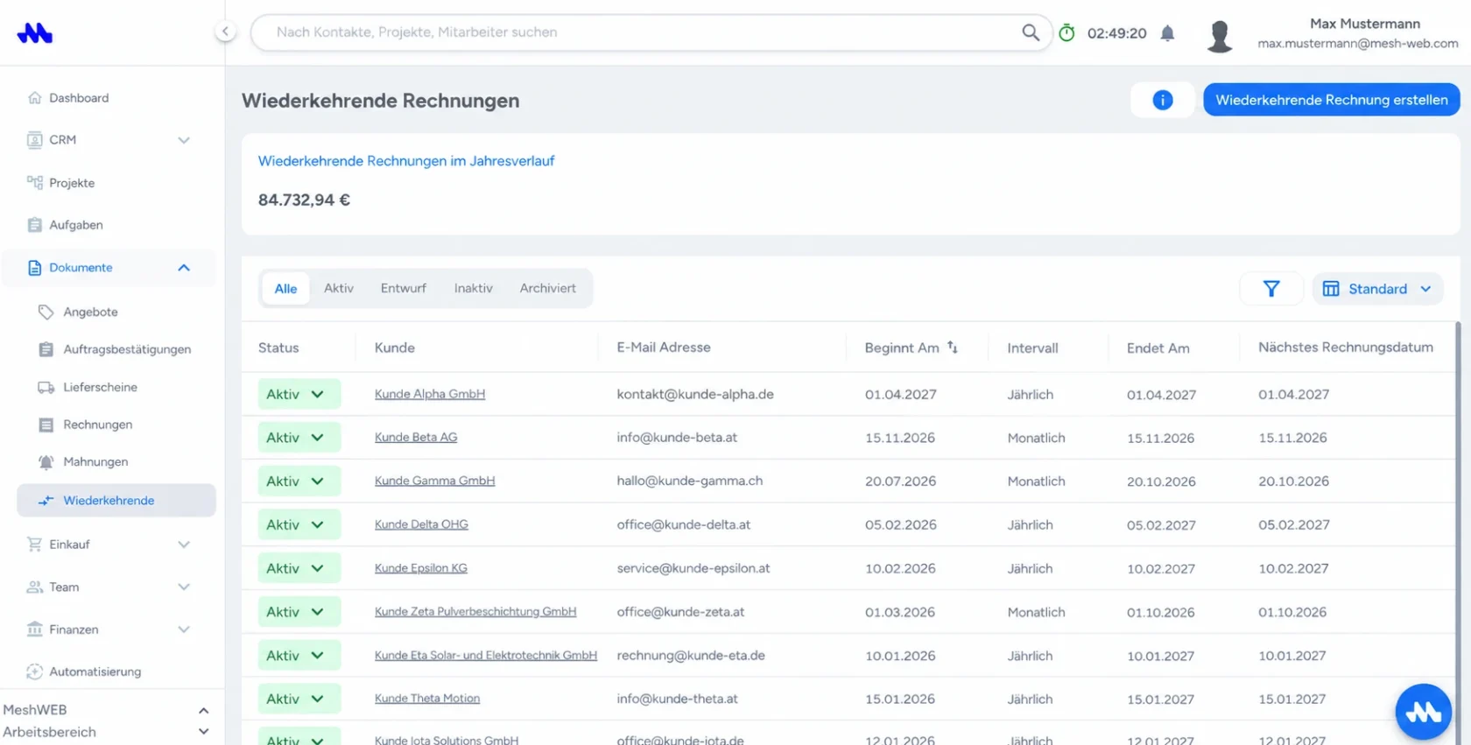1471x745 pixels.
Task: Collapse the sidebar with the arrow button
Action: [225, 32]
